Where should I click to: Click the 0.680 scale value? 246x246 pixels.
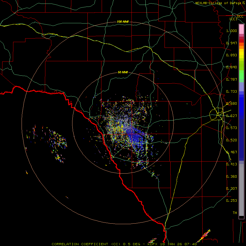[x=232, y=104]
